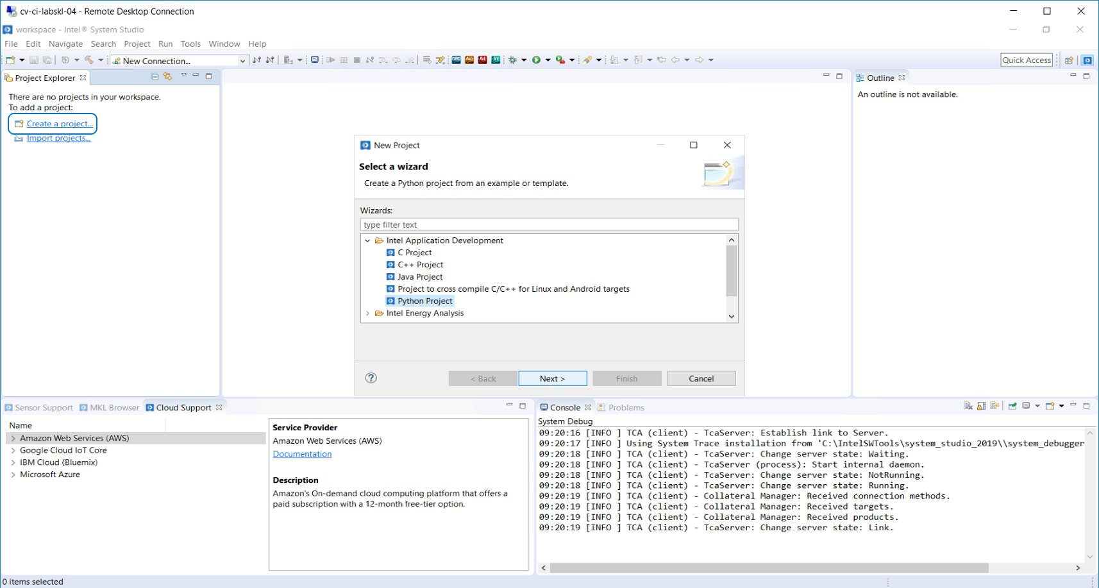The height and width of the screenshot is (588, 1099).
Task: Click the Forward navigation arrow in toolbar
Action: point(700,60)
